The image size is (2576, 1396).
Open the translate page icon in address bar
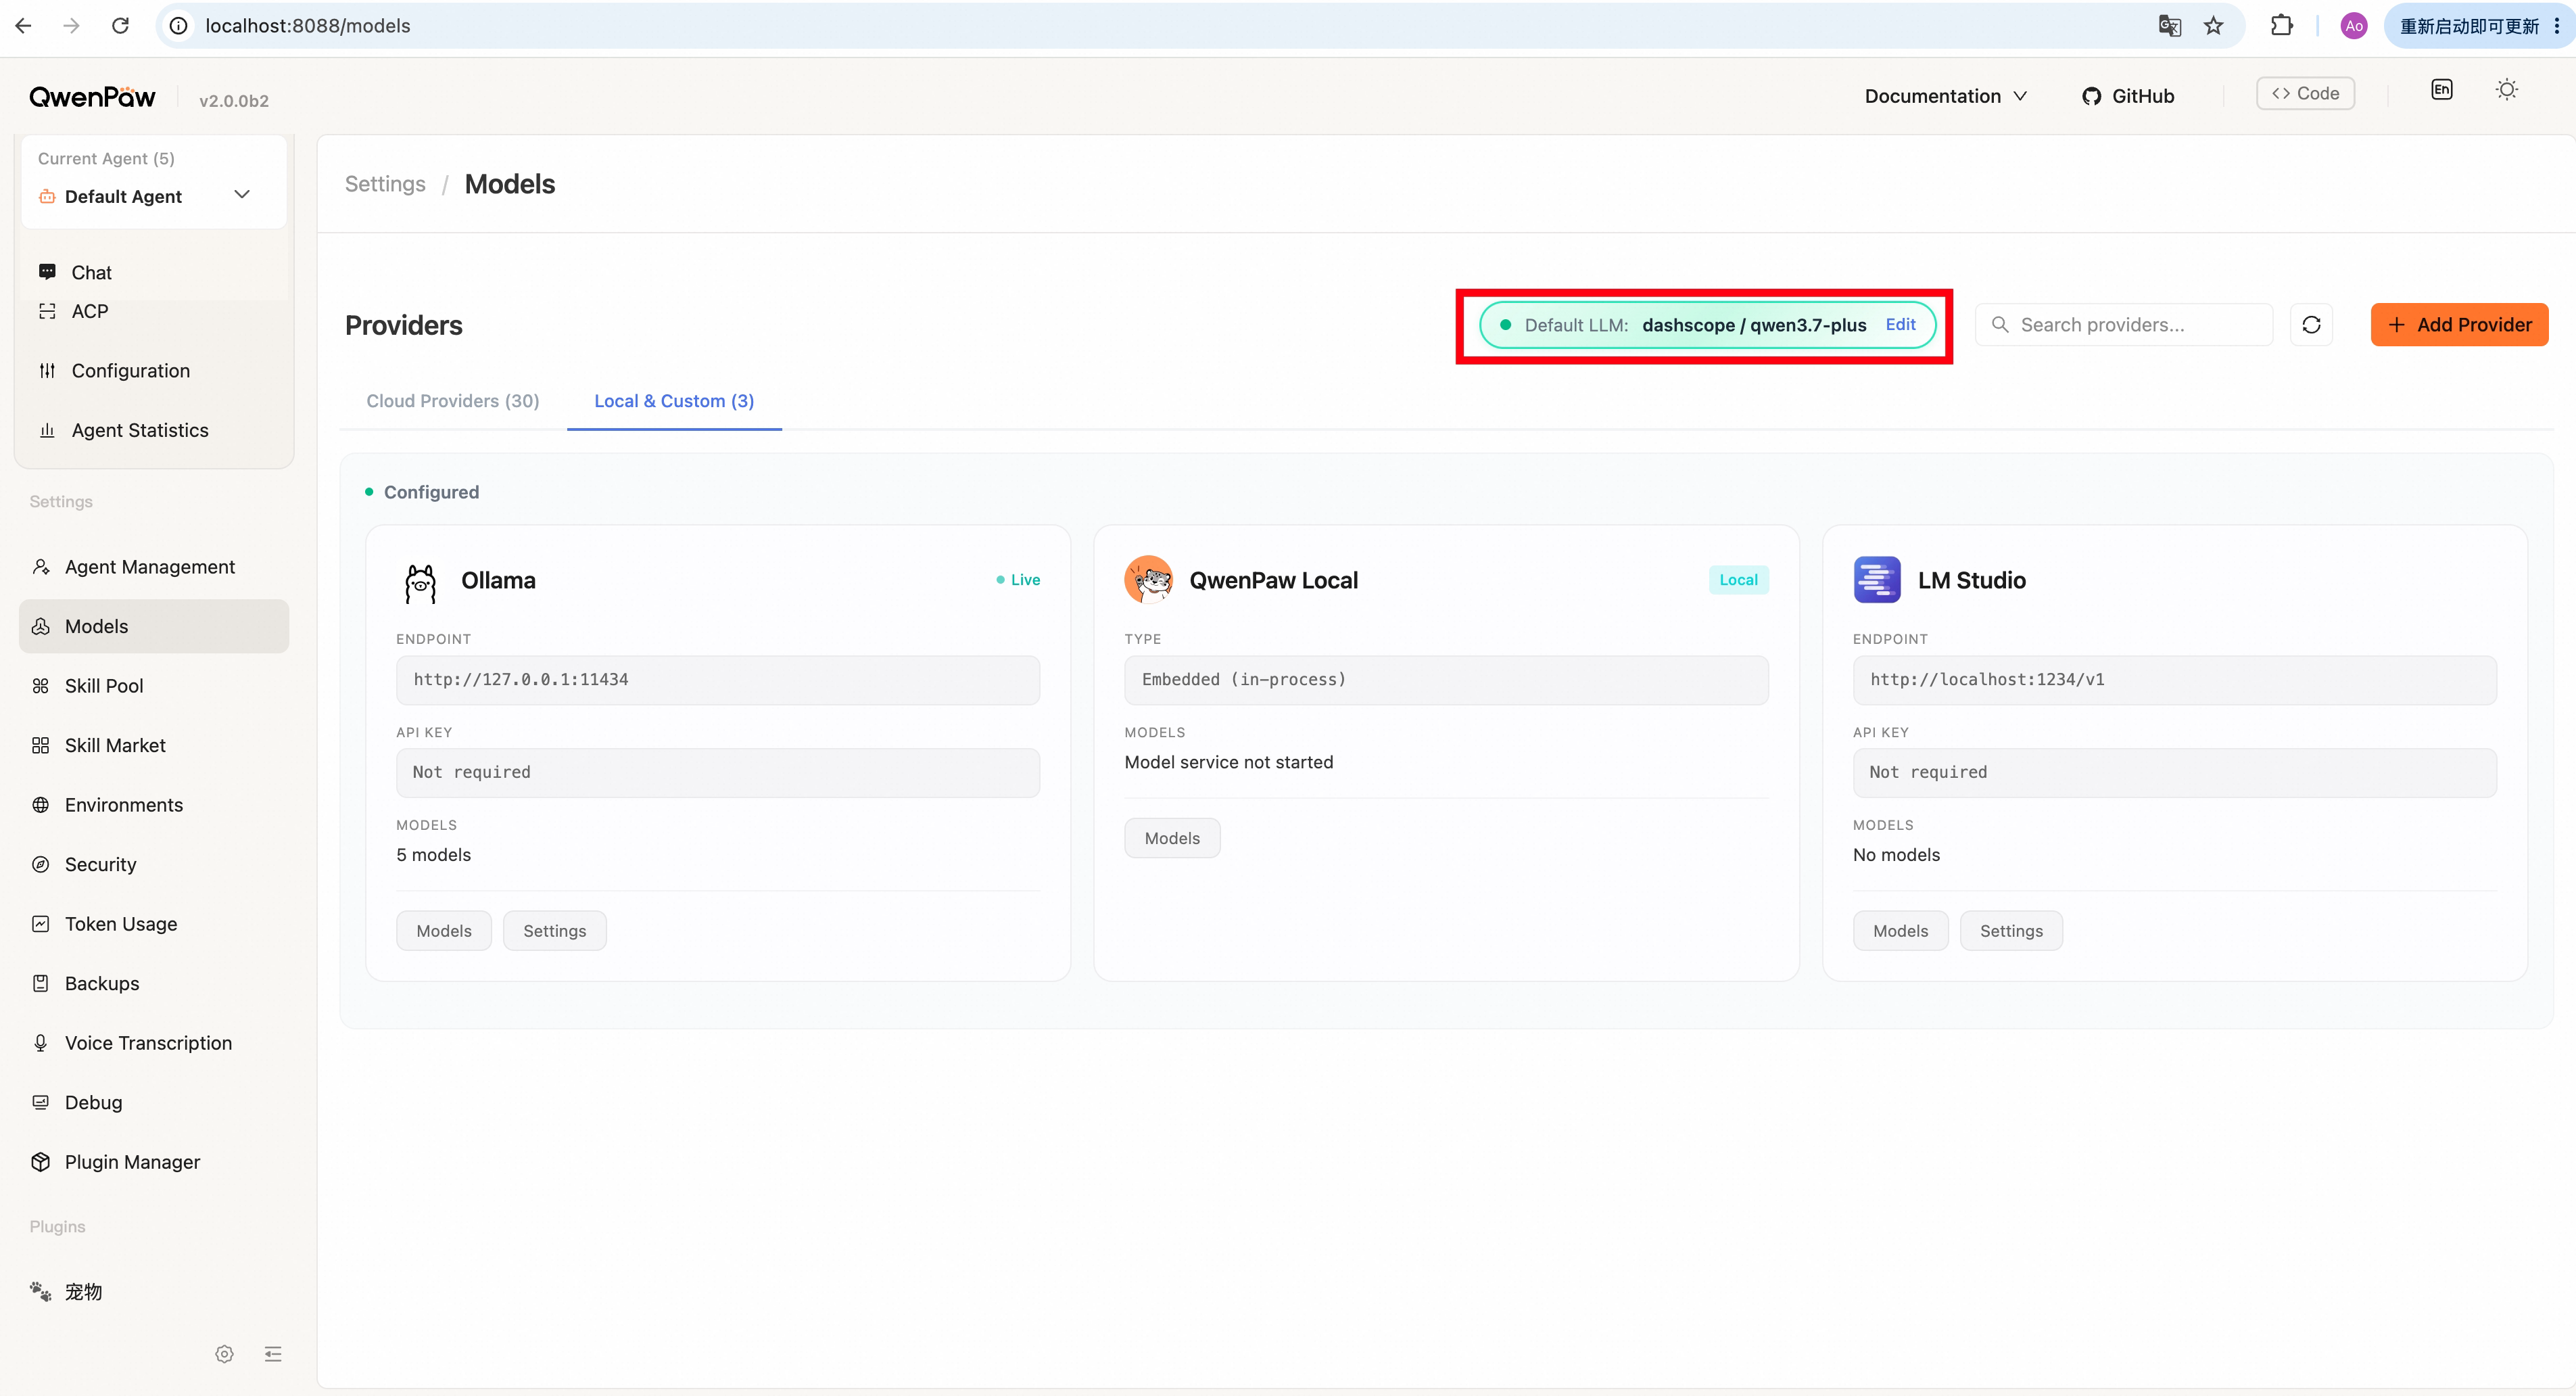pos(2169,26)
